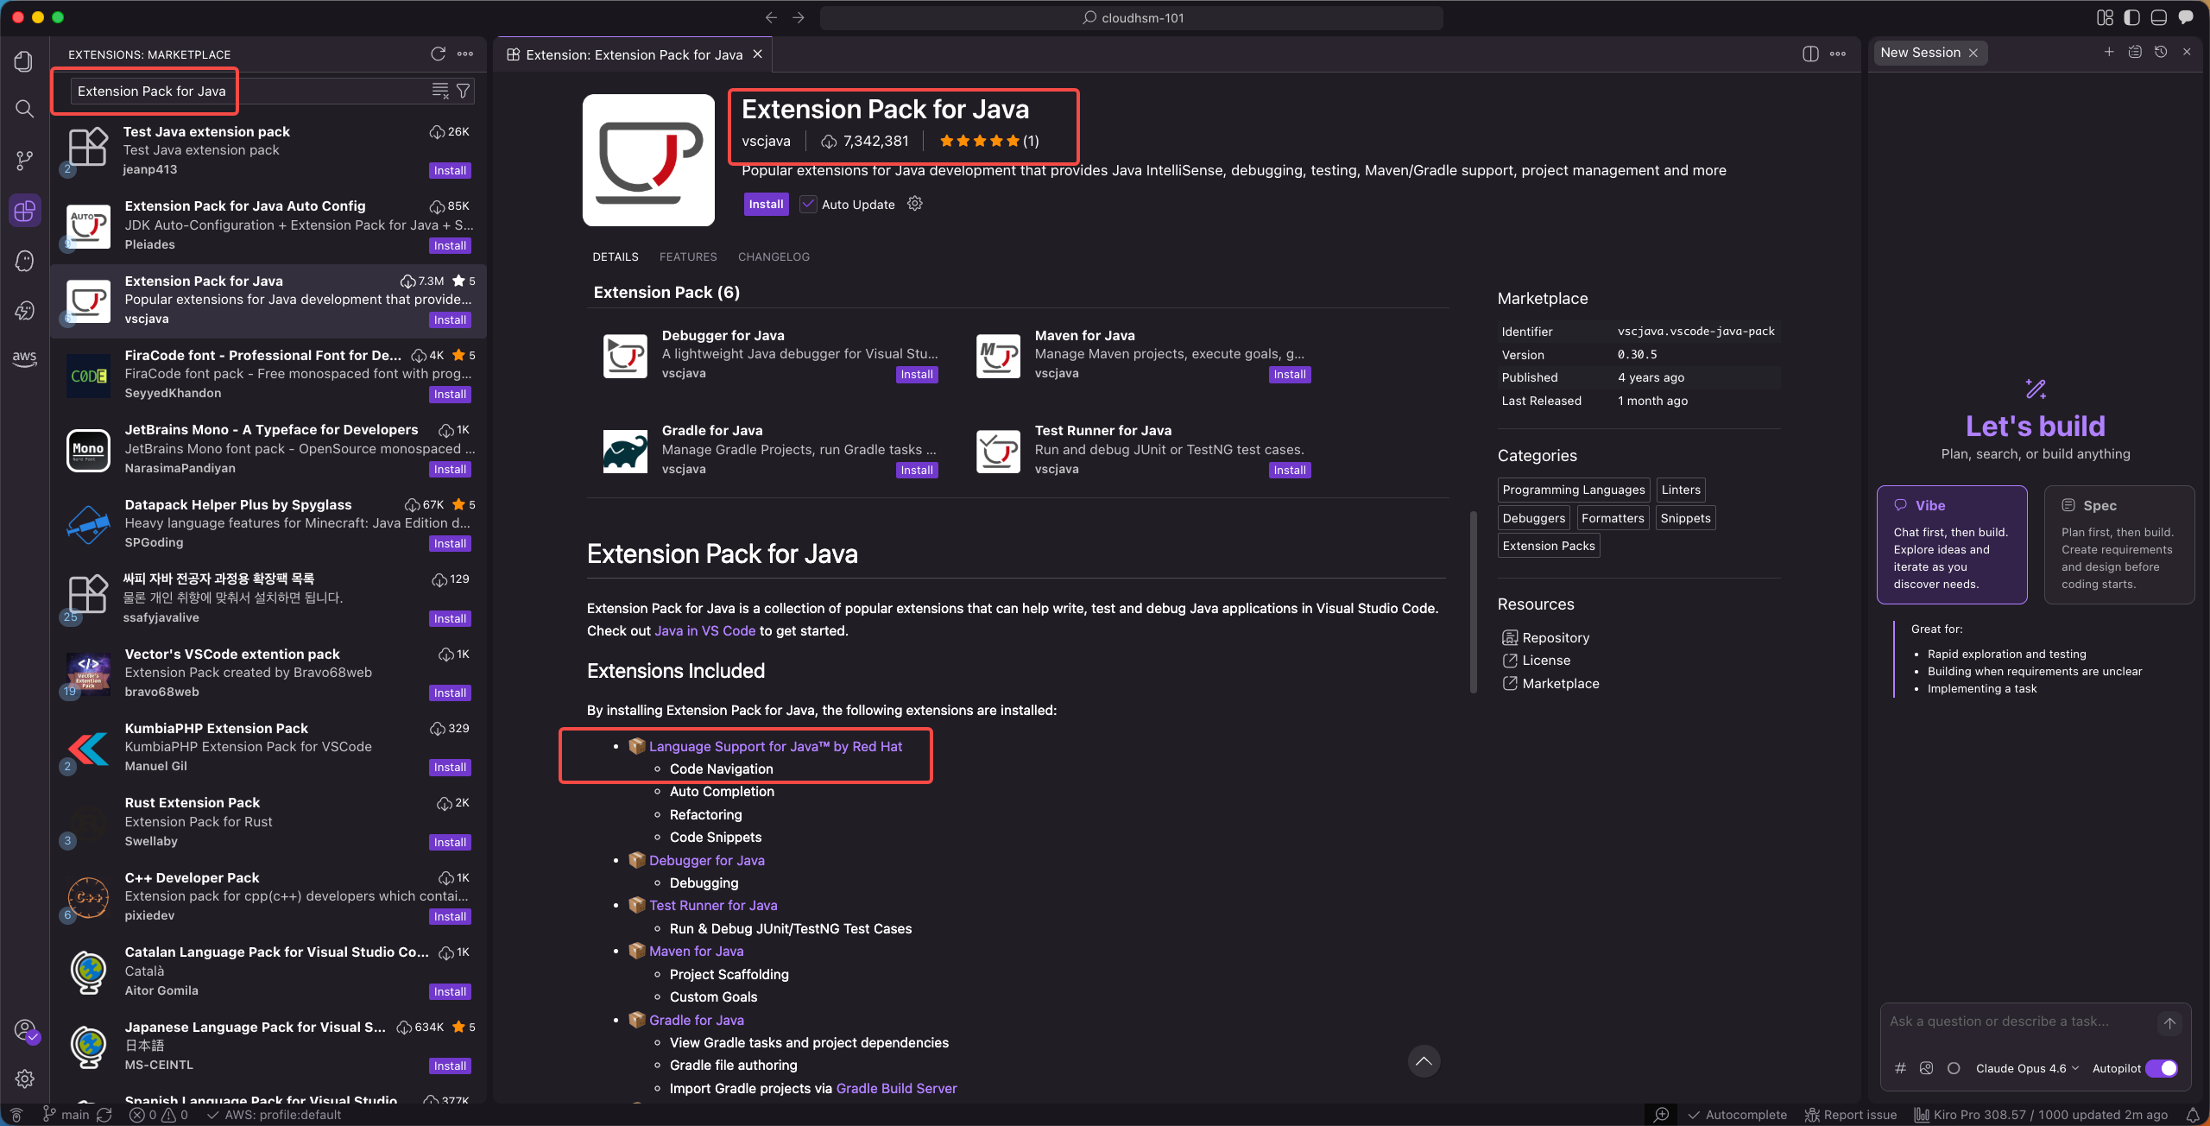Open the Explorer view in activity bar
The width and height of the screenshot is (2210, 1126).
[x=24, y=61]
